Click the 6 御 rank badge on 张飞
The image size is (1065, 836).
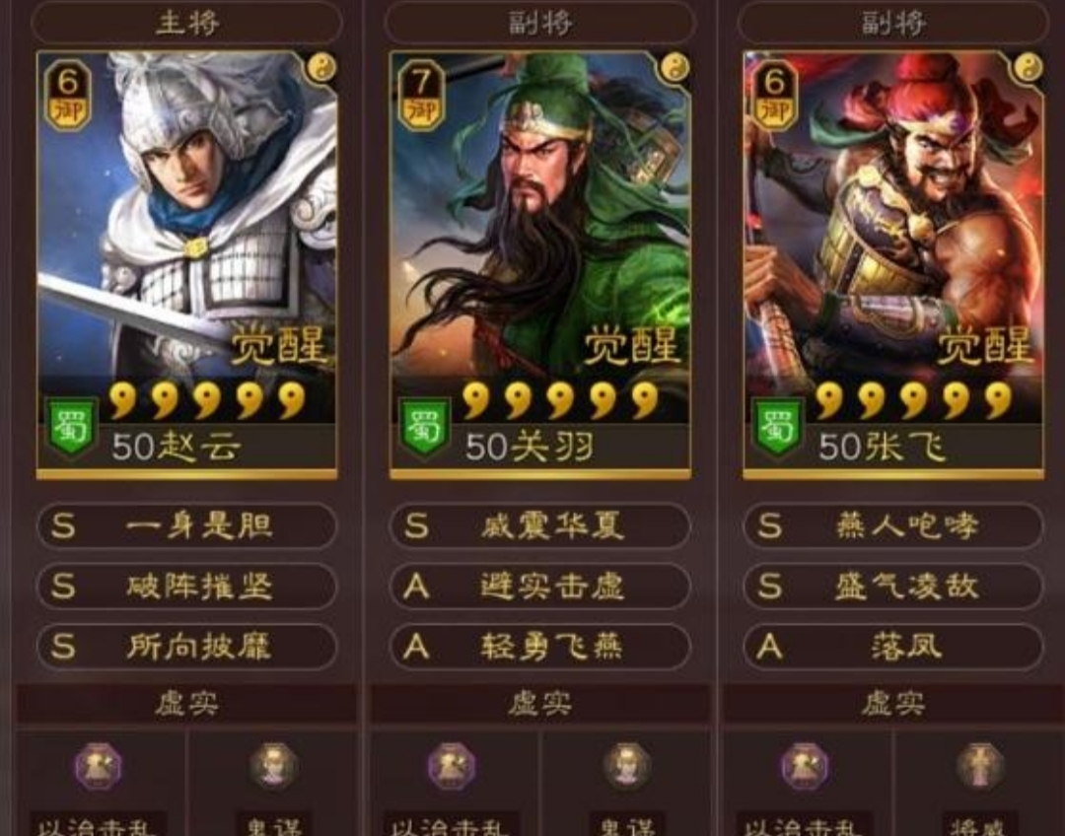tap(774, 95)
